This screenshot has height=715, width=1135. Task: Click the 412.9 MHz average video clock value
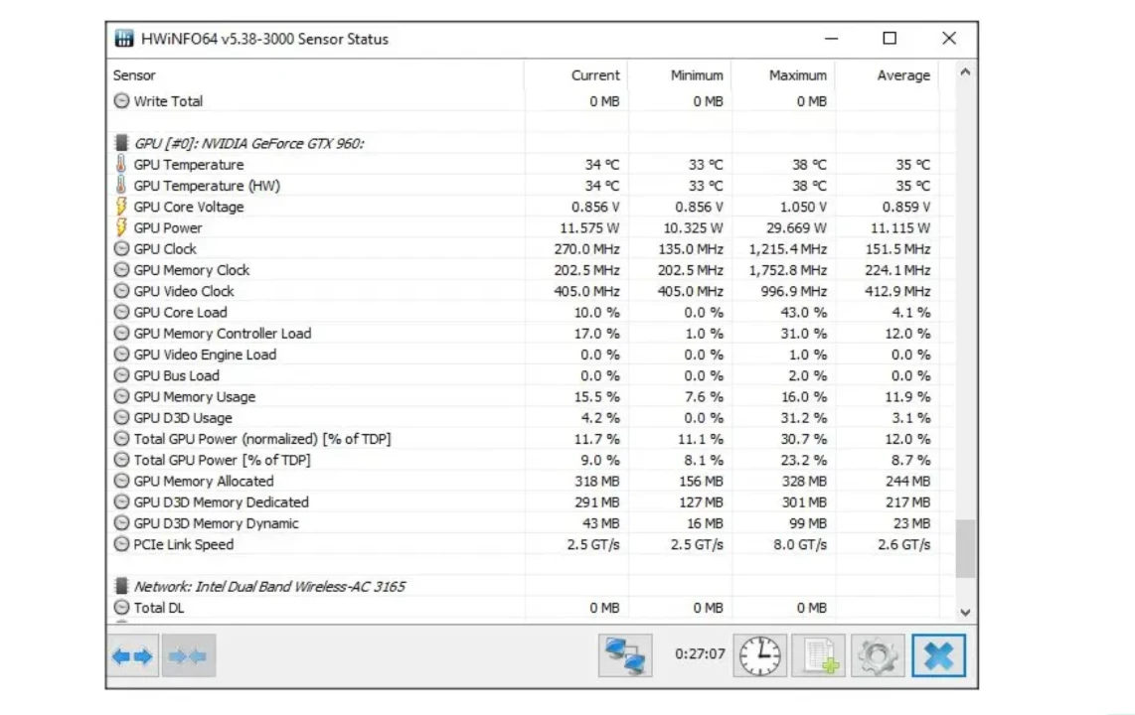(897, 291)
